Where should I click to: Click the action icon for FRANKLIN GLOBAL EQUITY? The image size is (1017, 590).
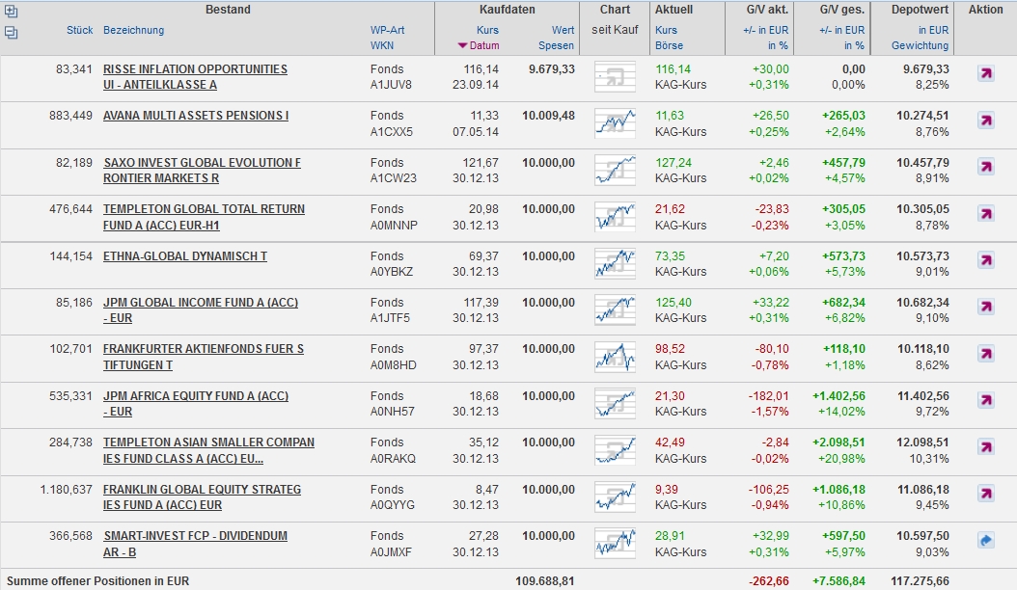(x=985, y=494)
